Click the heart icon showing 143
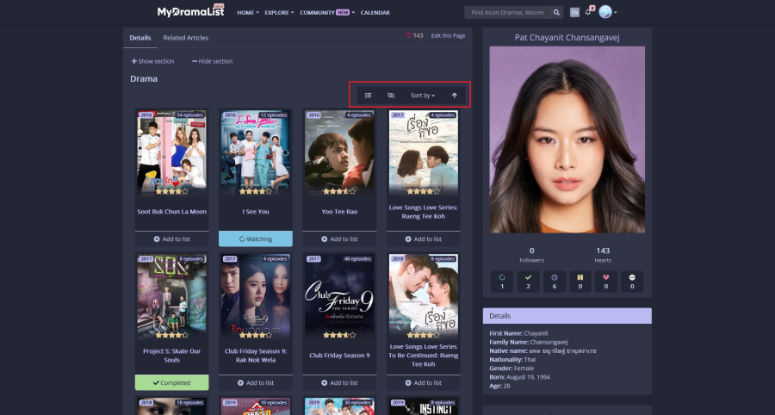The height and width of the screenshot is (415, 775). pyautogui.click(x=409, y=36)
